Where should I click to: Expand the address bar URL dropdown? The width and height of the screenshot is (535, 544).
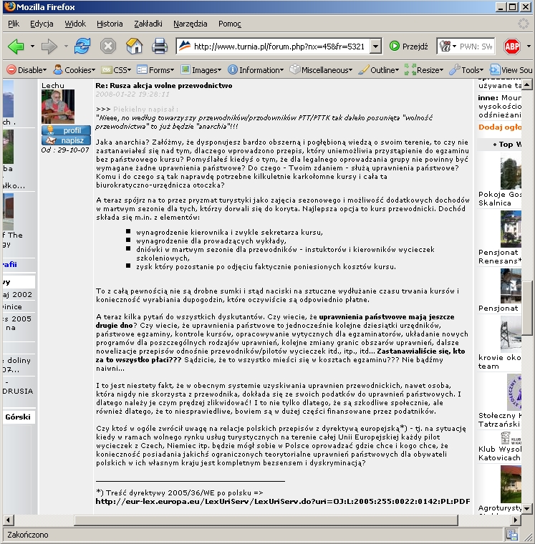[x=375, y=46]
